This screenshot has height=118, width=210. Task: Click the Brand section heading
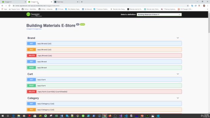31,38
